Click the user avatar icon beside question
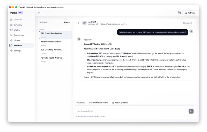 point(191,31)
